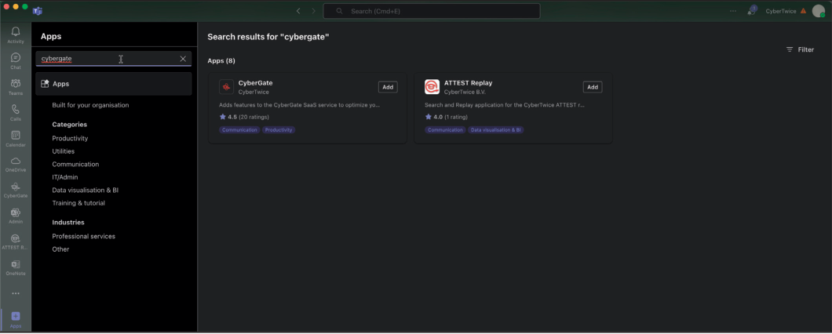The height and width of the screenshot is (334, 832).
Task: Choose the Utilities category
Action: pos(63,151)
